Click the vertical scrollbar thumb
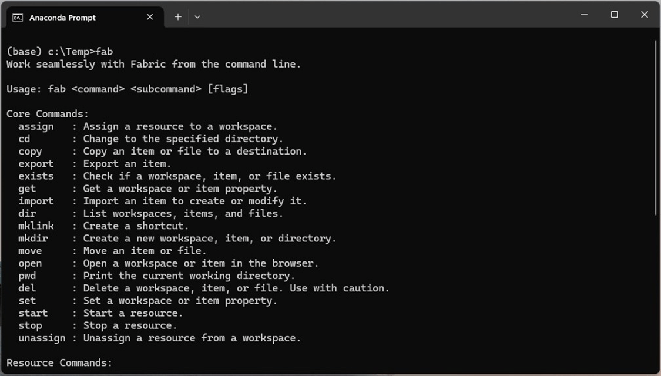Image resolution: width=661 pixels, height=376 pixels. pos(656,126)
